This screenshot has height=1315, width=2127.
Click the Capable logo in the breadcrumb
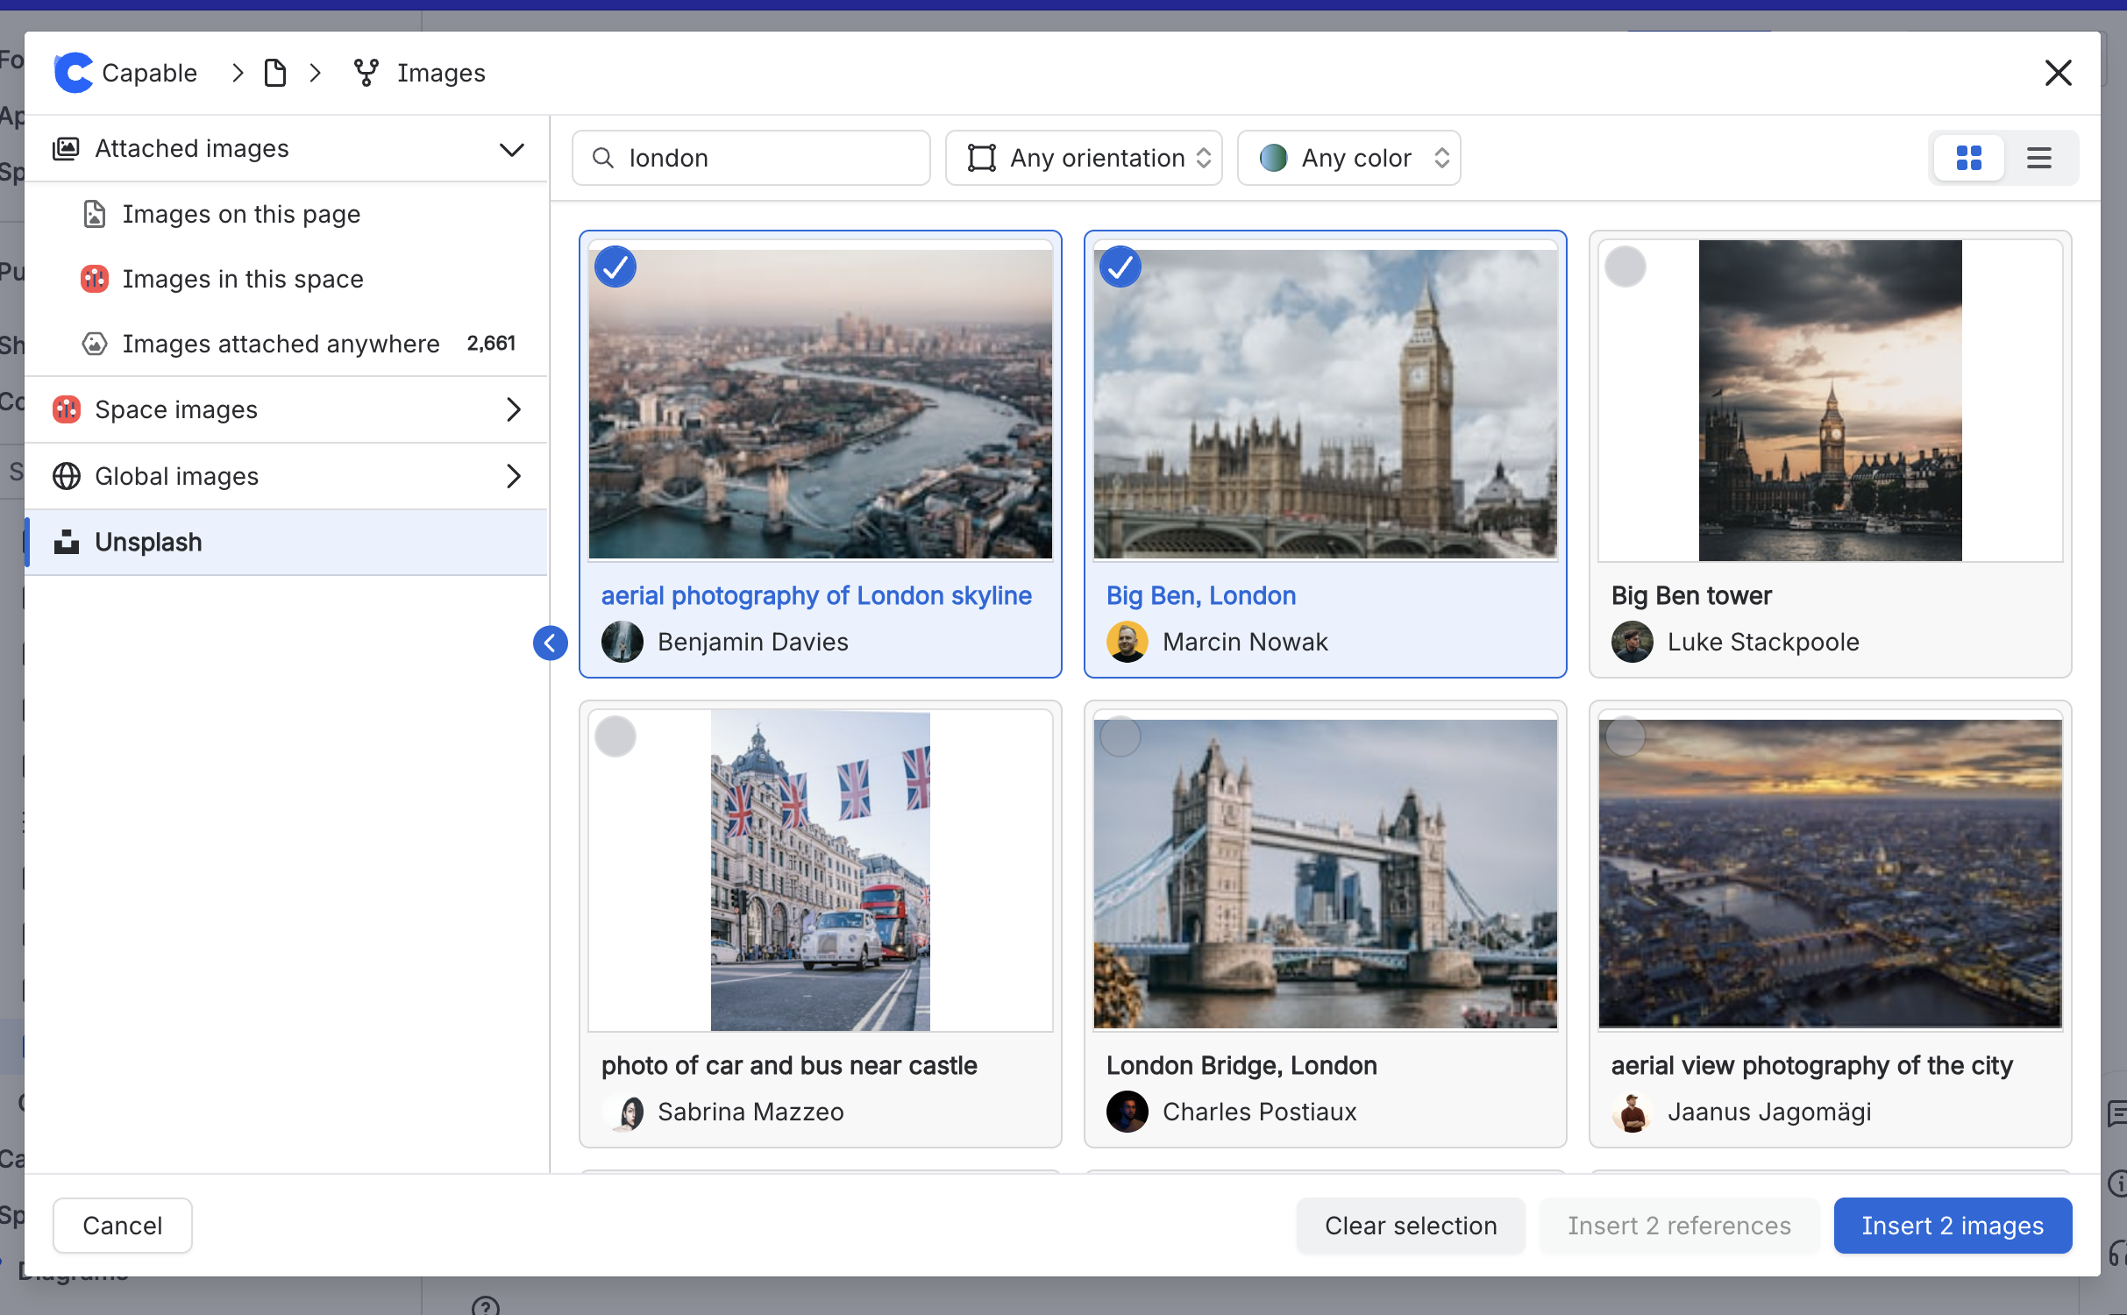coord(74,73)
